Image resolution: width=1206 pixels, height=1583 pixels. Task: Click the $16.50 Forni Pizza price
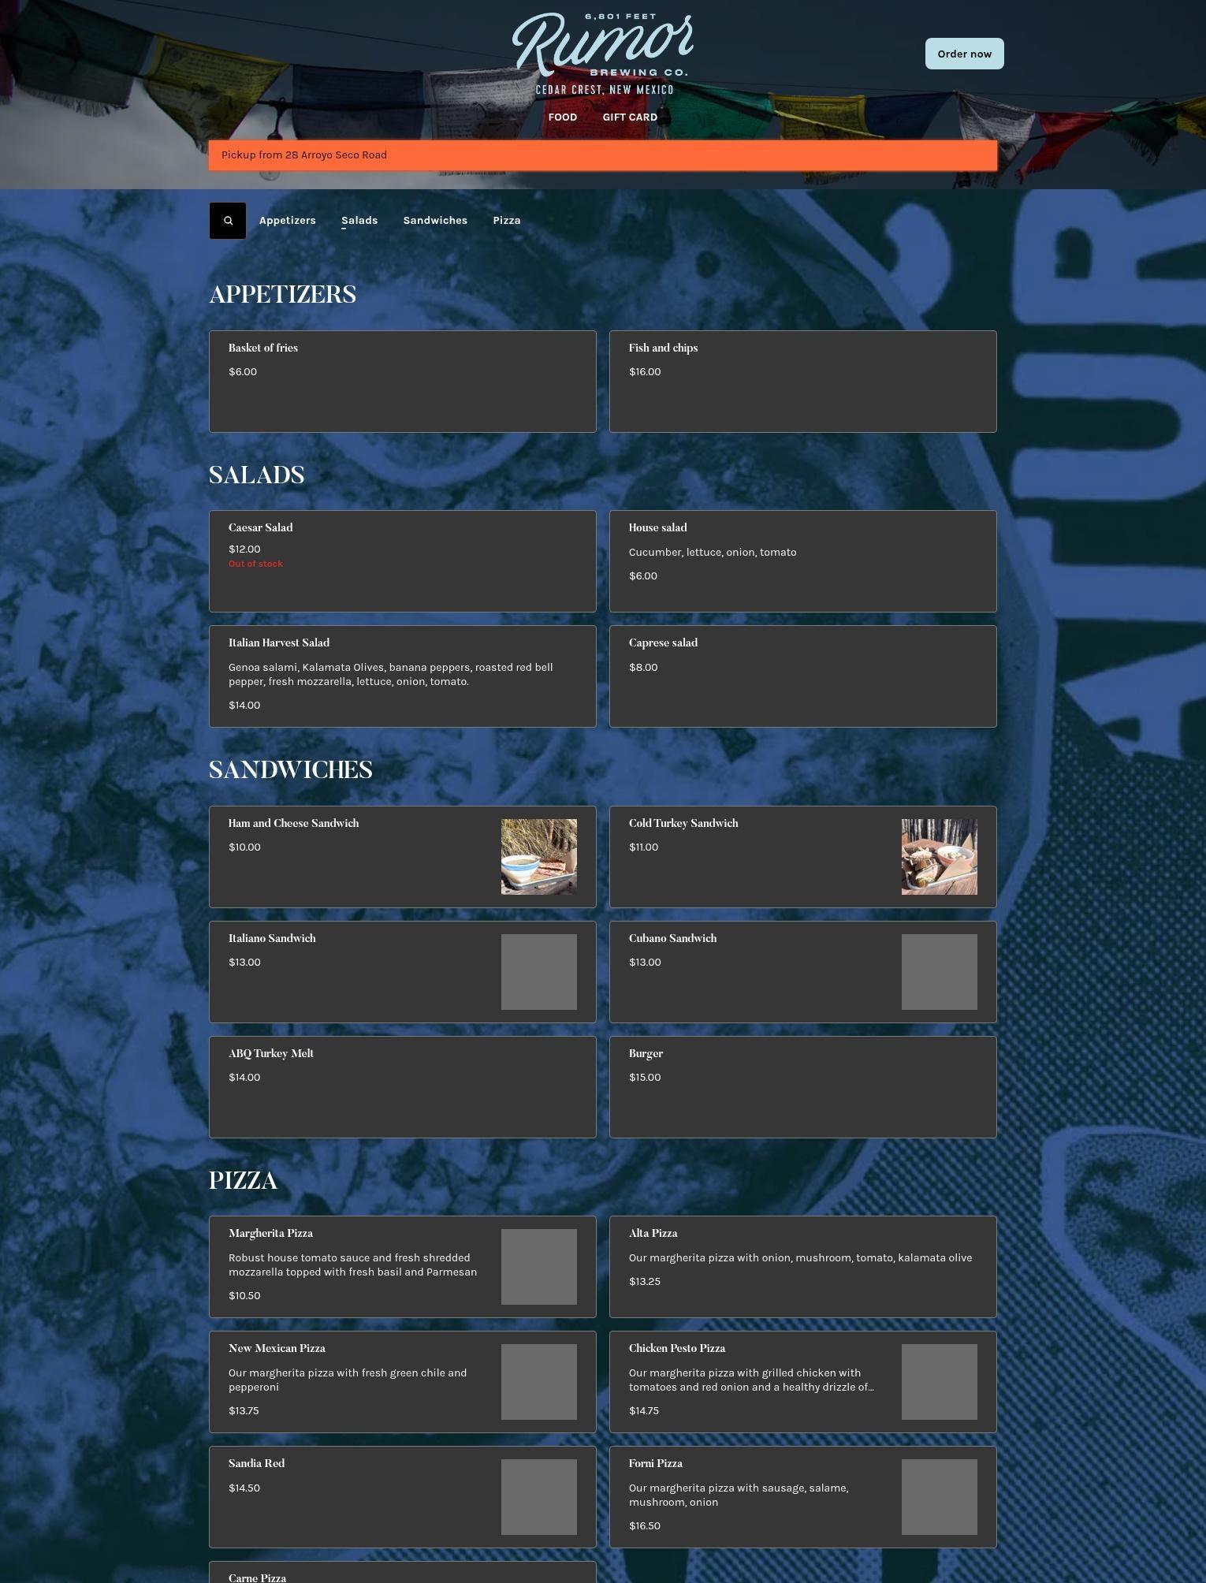(645, 1525)
